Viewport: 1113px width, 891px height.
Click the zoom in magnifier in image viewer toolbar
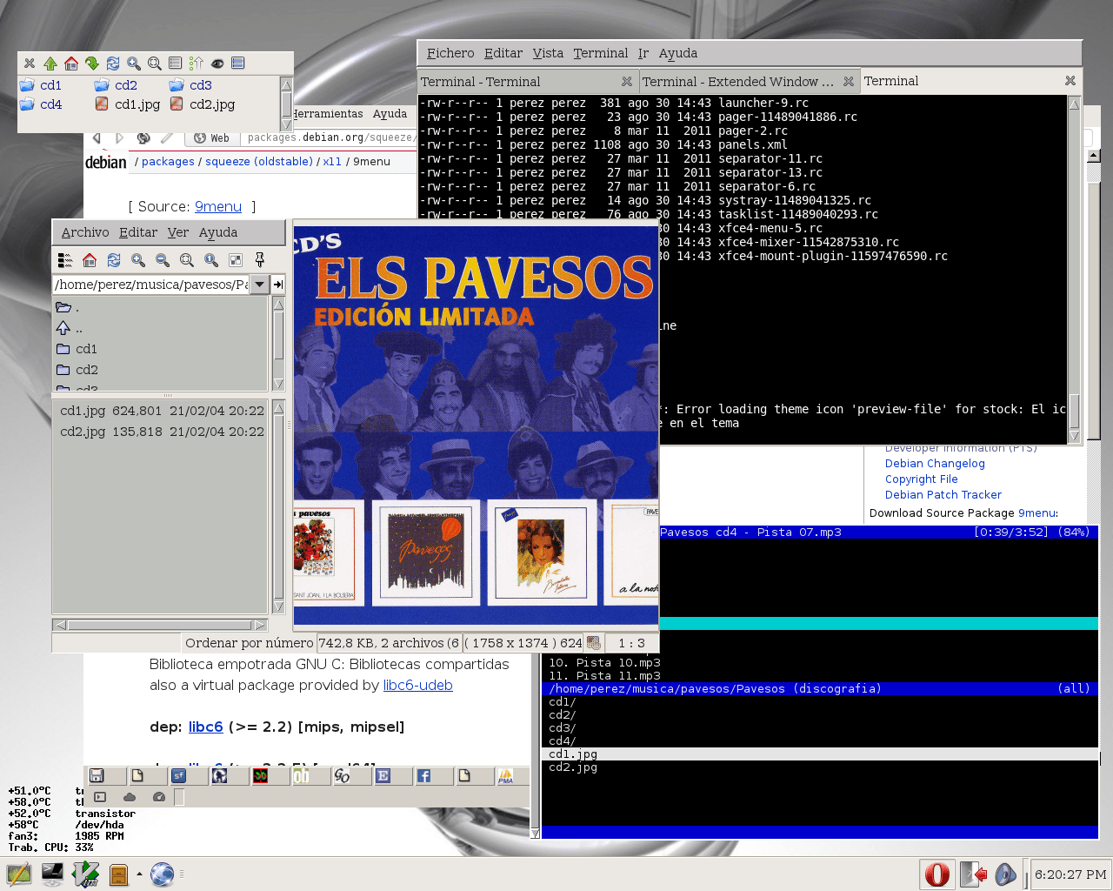(x=138, y=260)
